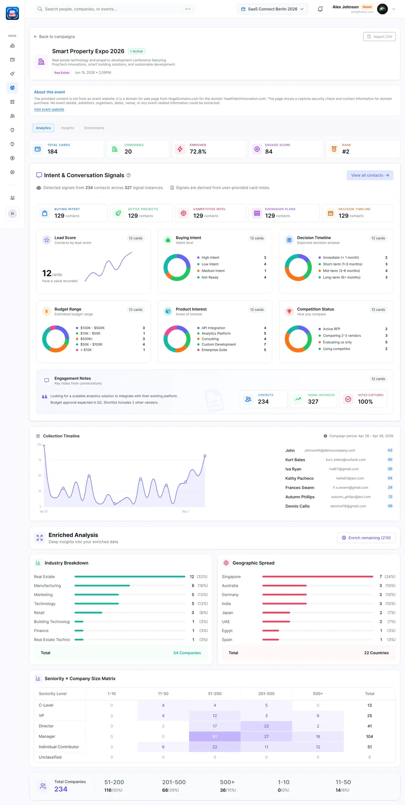The width and height of the screenshot is (405, 805).
Task: Go back to campaigns
Action: (54, 37)
